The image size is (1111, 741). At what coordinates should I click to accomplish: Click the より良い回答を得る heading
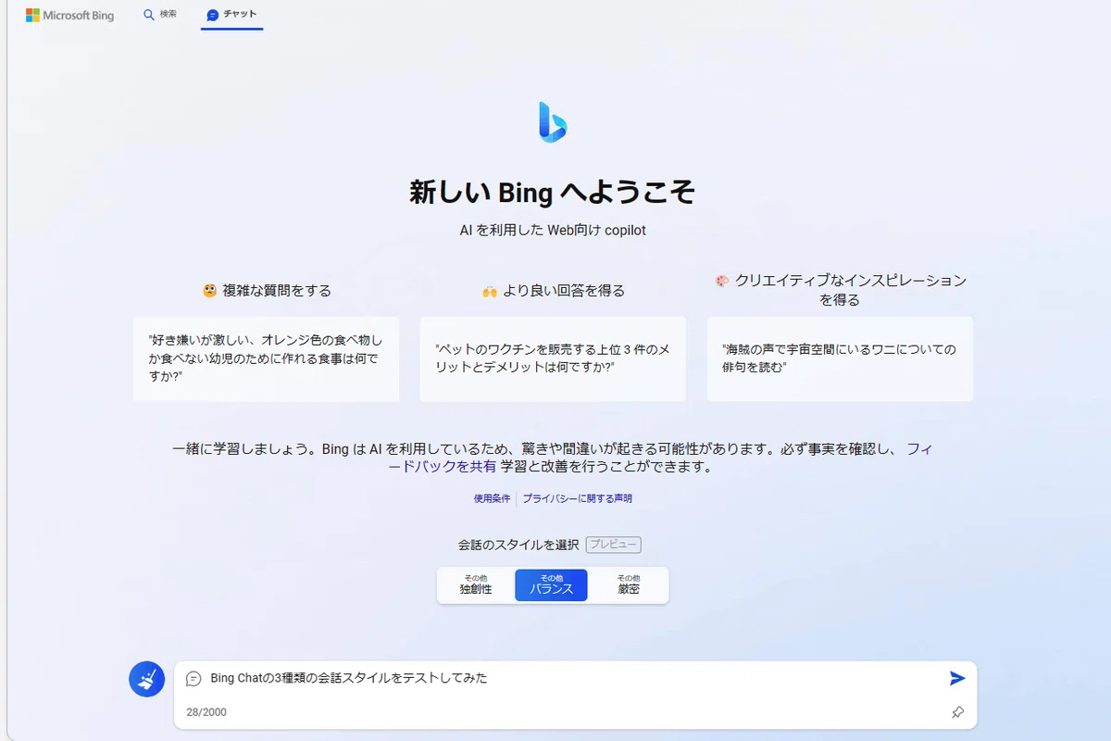pyautogui.click(x=554, y=290)
